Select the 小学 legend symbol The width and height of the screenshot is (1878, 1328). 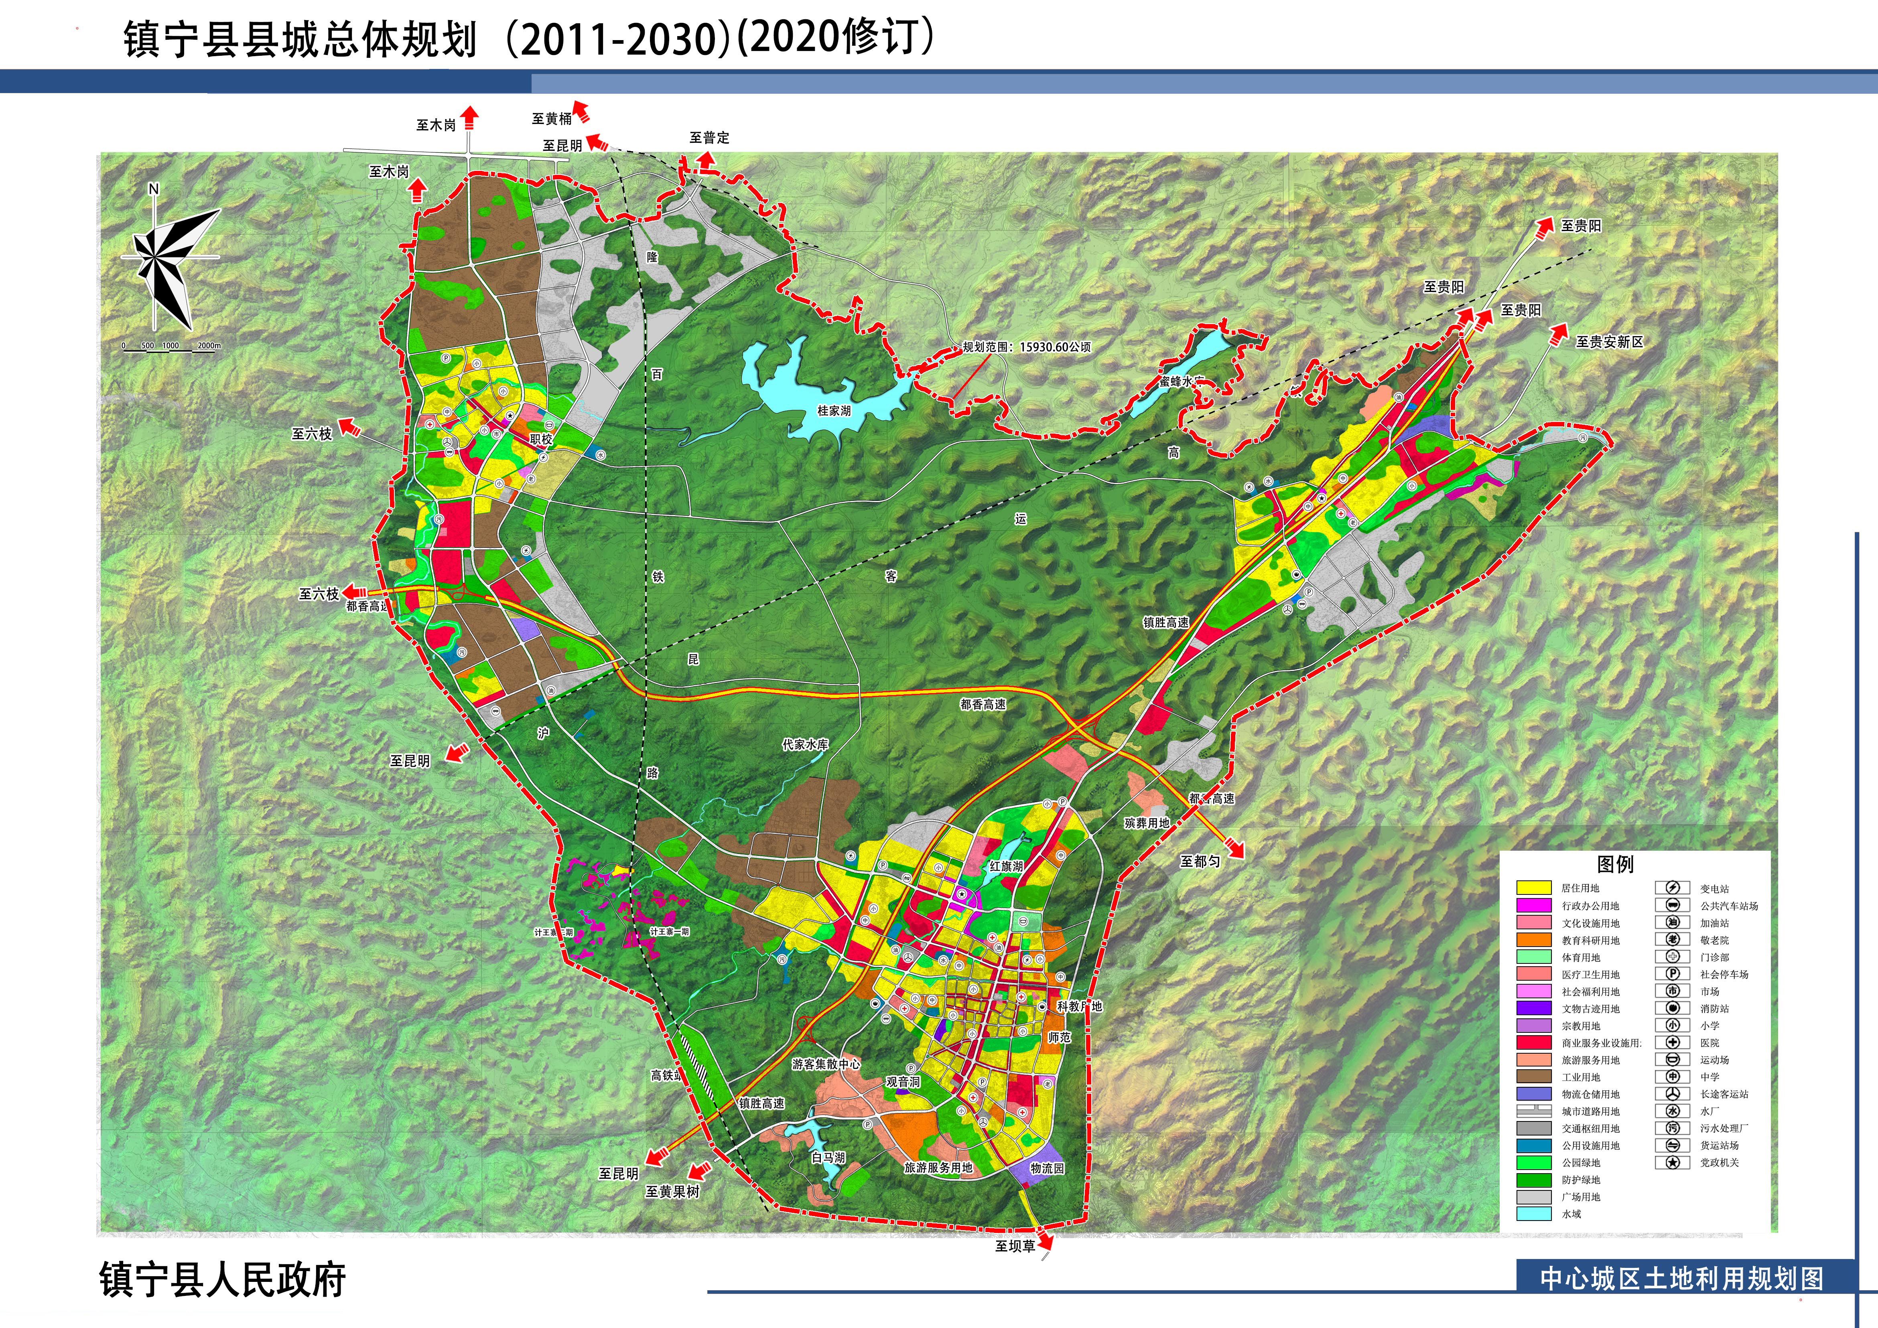[x=1672, y=1026]
